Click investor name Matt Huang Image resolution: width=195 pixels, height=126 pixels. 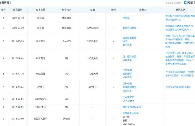tap(129, 124)
